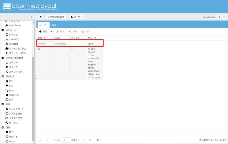228x144 pixels.
Task: Collapse the ストレージ tree section
Action: pos(3,30)
